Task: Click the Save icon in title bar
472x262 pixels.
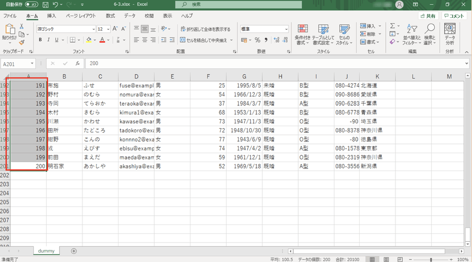Action: point(46,5)
